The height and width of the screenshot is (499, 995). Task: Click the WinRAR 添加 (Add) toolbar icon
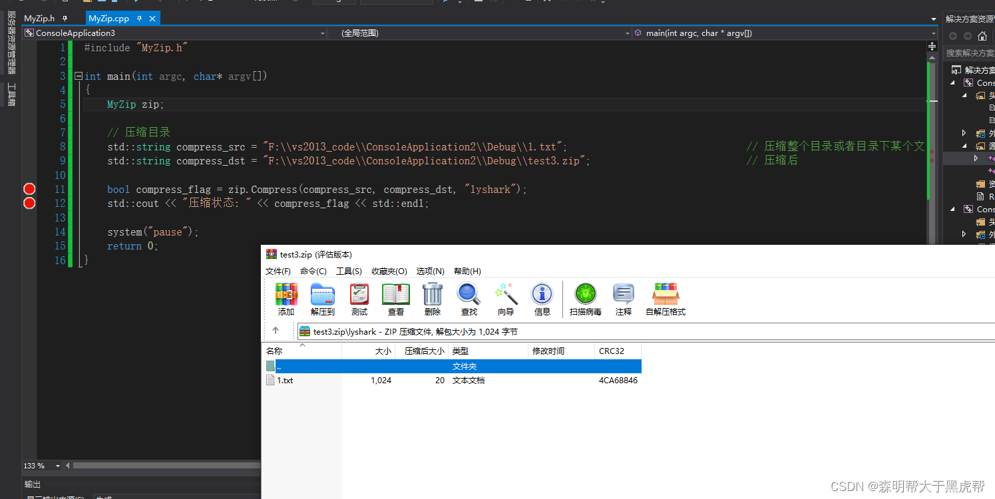(x=286, y=293)
